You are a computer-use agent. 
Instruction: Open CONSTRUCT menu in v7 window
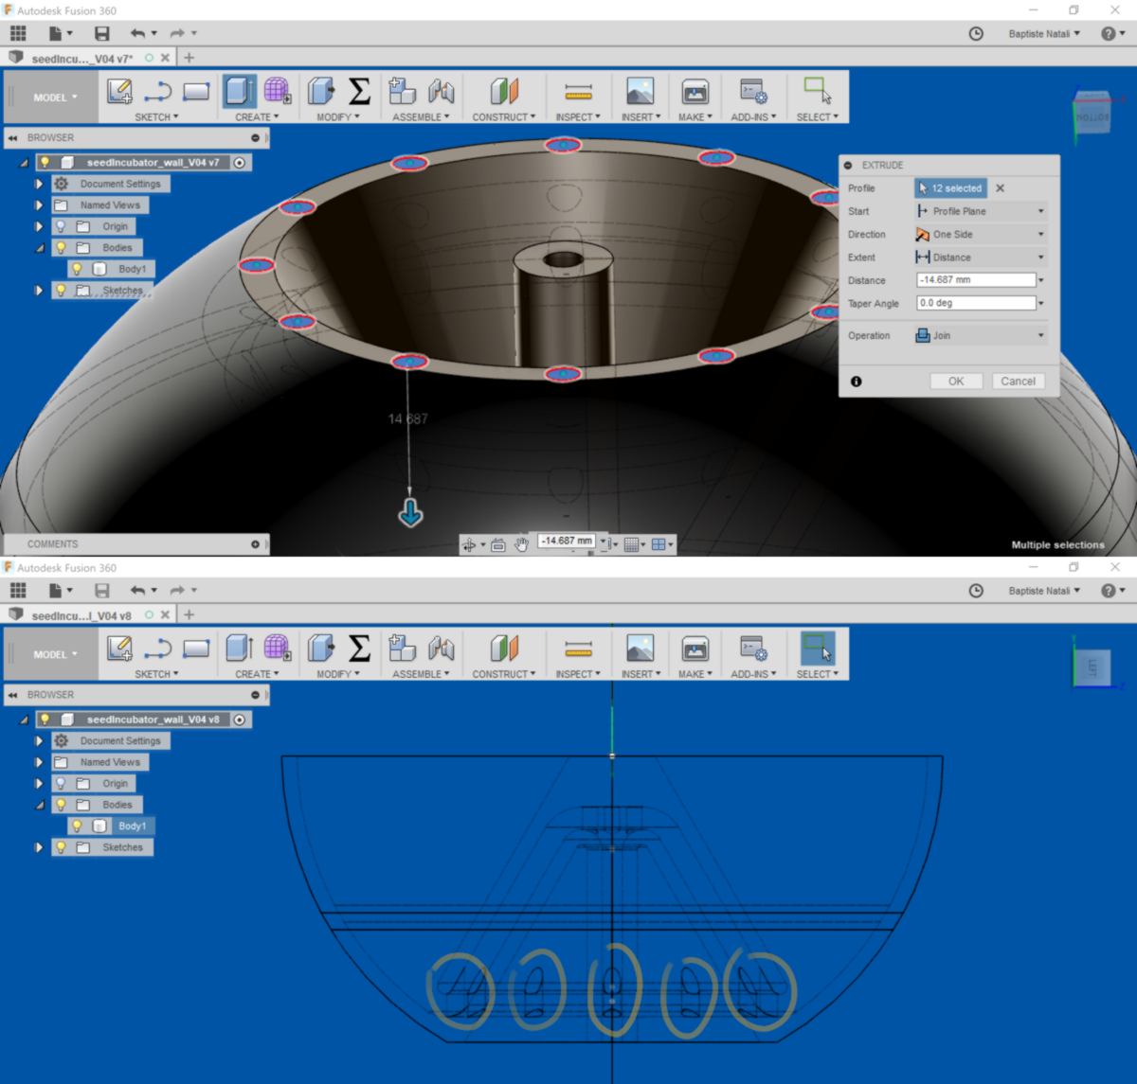click(504, 117)
